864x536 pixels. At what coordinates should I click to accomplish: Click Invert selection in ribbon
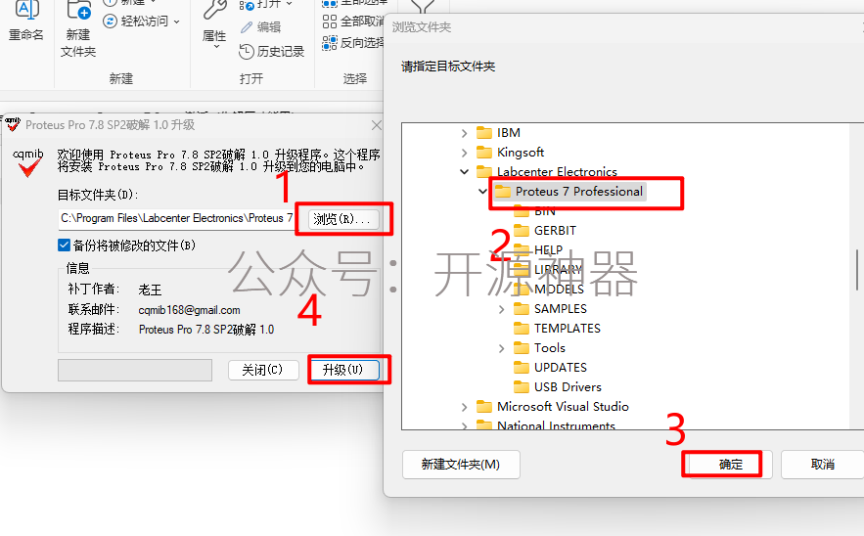[352, 42]
